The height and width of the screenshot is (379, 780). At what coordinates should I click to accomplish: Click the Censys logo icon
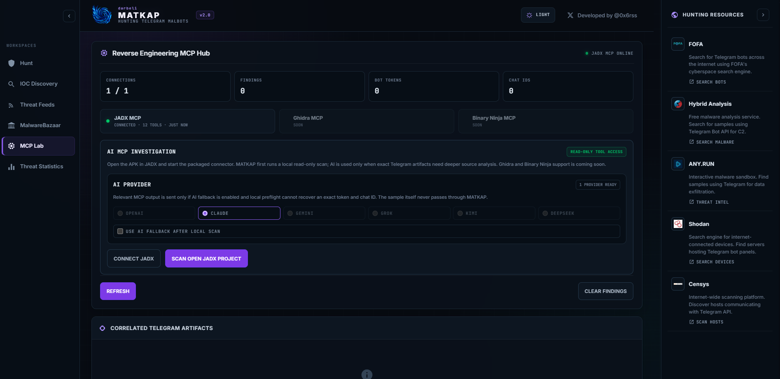pyautogui.click(x=678, y=284)
